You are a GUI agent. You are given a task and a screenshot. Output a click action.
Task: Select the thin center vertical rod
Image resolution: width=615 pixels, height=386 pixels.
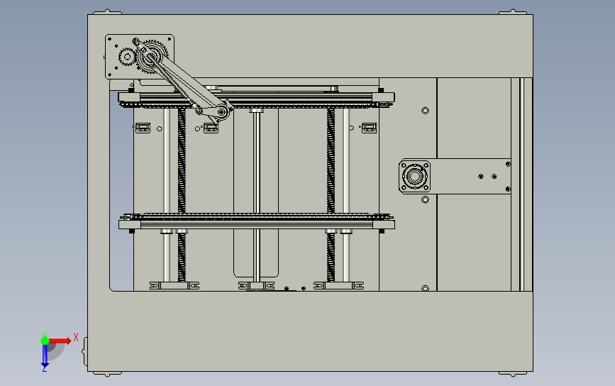pos(257,196)
